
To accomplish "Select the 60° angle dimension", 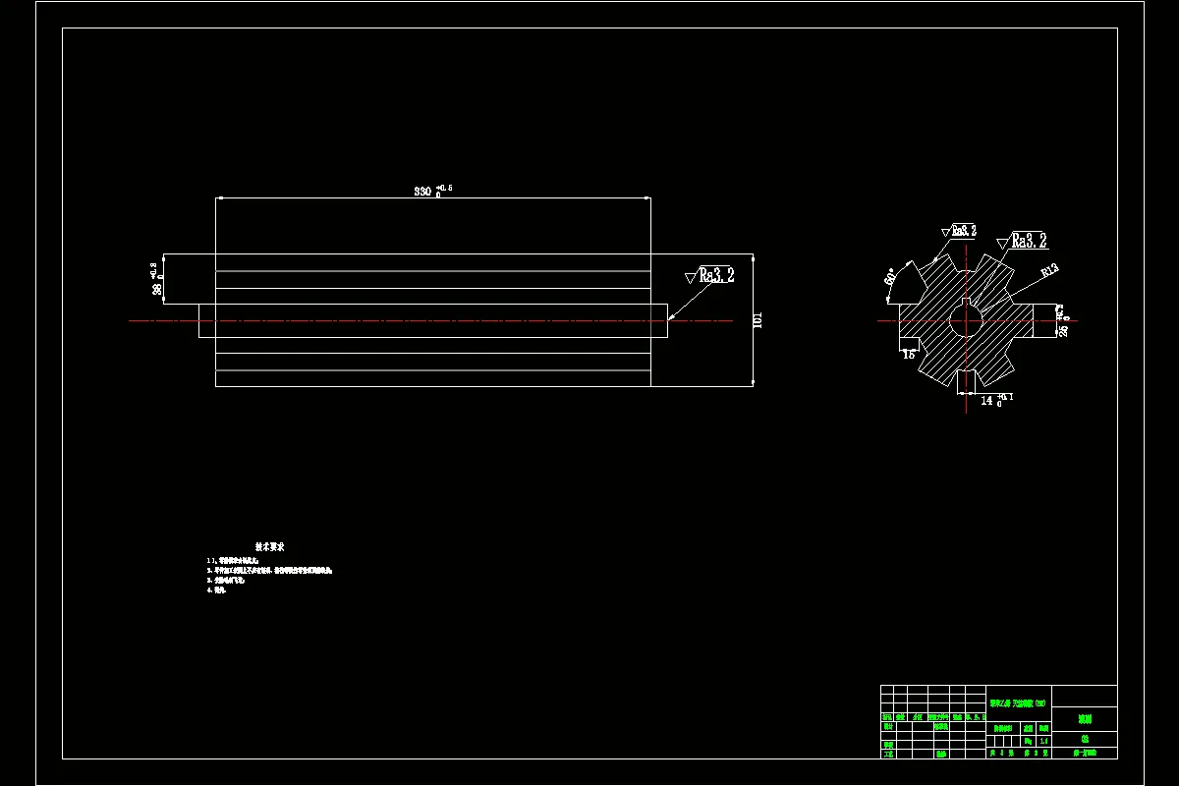I will click(x=890, y=276).
